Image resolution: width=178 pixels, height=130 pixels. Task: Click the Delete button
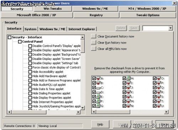click(121, 28)
